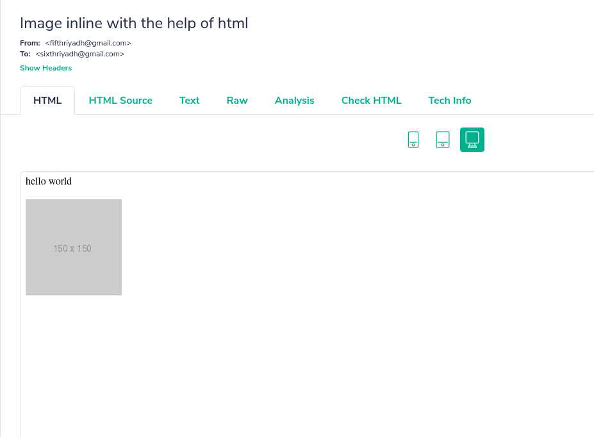Enable tablet-sized rendering of the email
Viewport: 594px width, 437px height.
pos(442,139)
